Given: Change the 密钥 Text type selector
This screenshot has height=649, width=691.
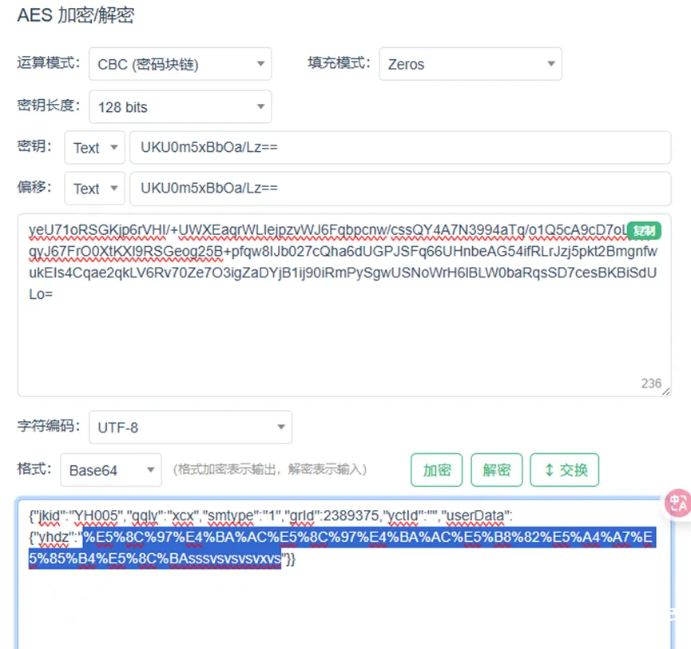Looking at the screenshot, I should tap(94, 148).
